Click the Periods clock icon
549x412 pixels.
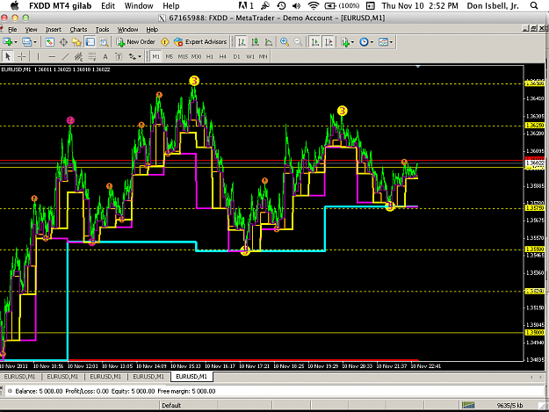coord(365,42)
